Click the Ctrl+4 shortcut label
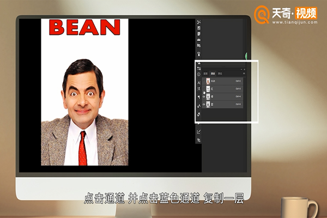 (x=238, y=96)
